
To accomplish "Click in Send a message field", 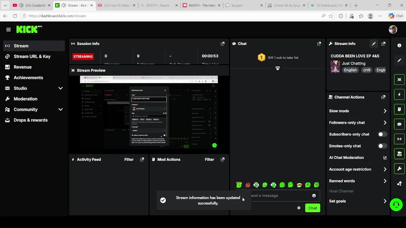I will [278, 196].
